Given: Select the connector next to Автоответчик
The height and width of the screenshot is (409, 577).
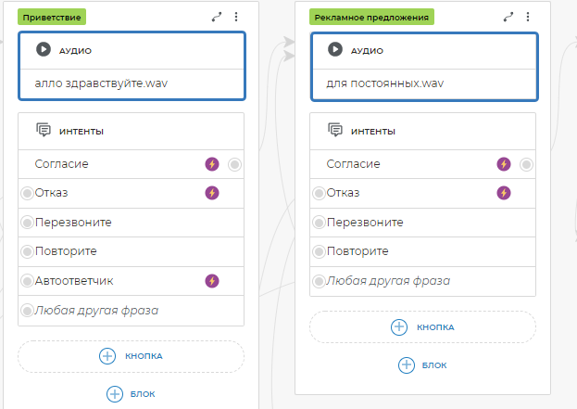Looking at the screenshot, I should tap(27, 280).
